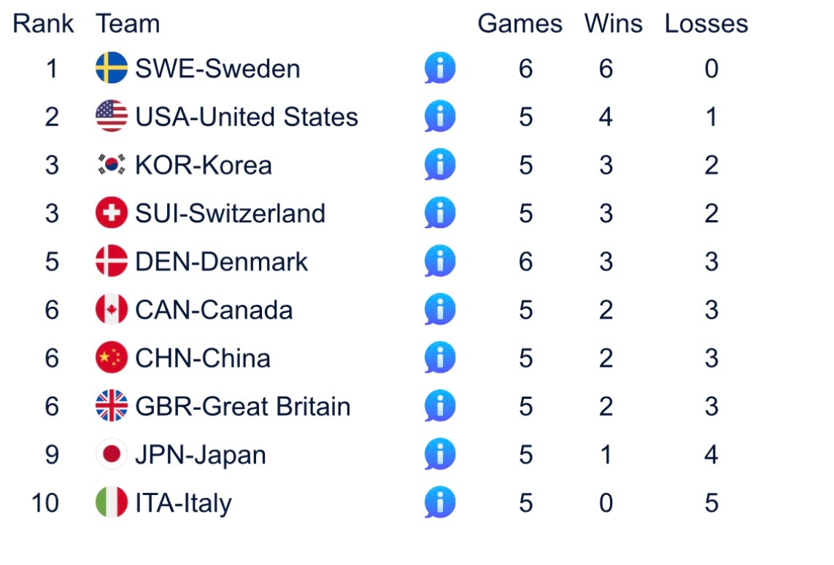This screenshot has height=565, width=834.
Task: Open the JPN-Japan team link
Action: 201,456
